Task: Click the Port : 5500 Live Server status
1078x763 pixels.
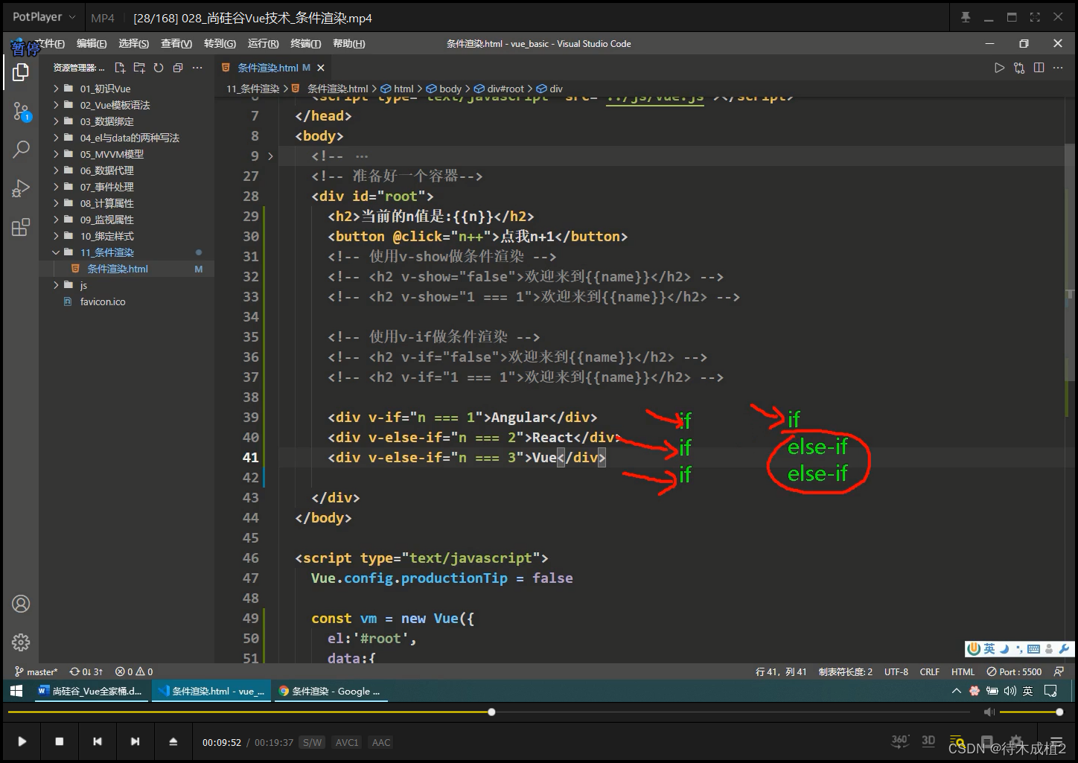Action: point(1014,671)
